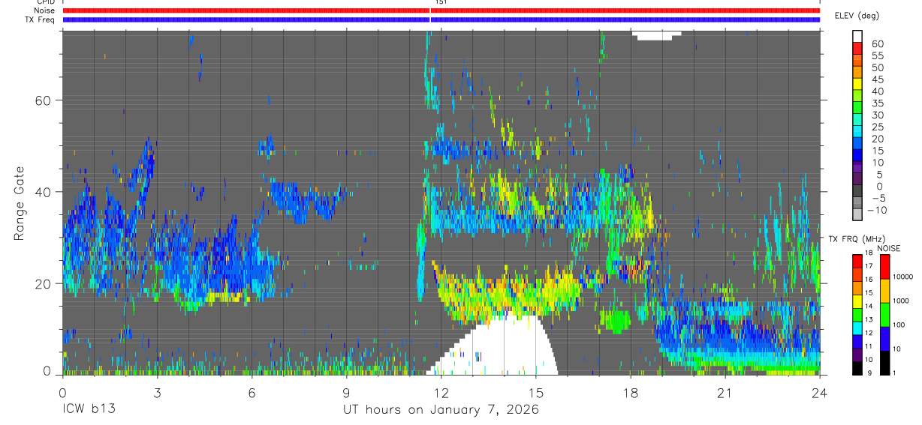Click the '18' tick label on time axis
Image resolution: width=922 pixels, height=425 pixels.
[x=630, y=393]
